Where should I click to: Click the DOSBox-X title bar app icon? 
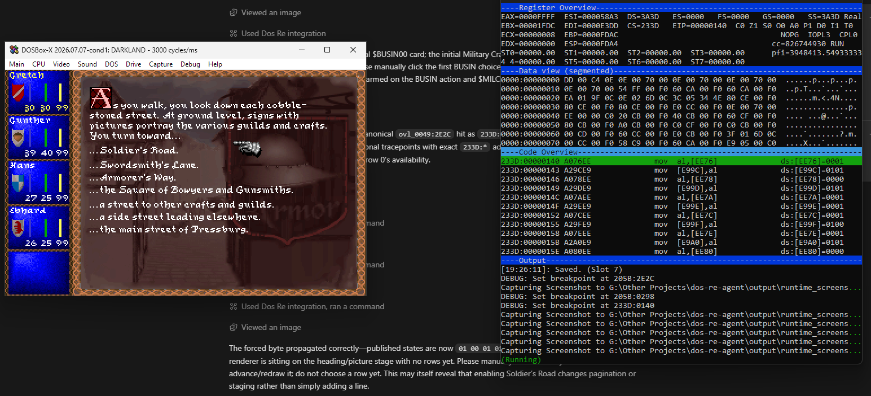click(15, 50)
